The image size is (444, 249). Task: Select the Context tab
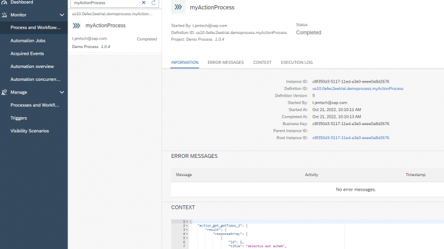point(262,63)
